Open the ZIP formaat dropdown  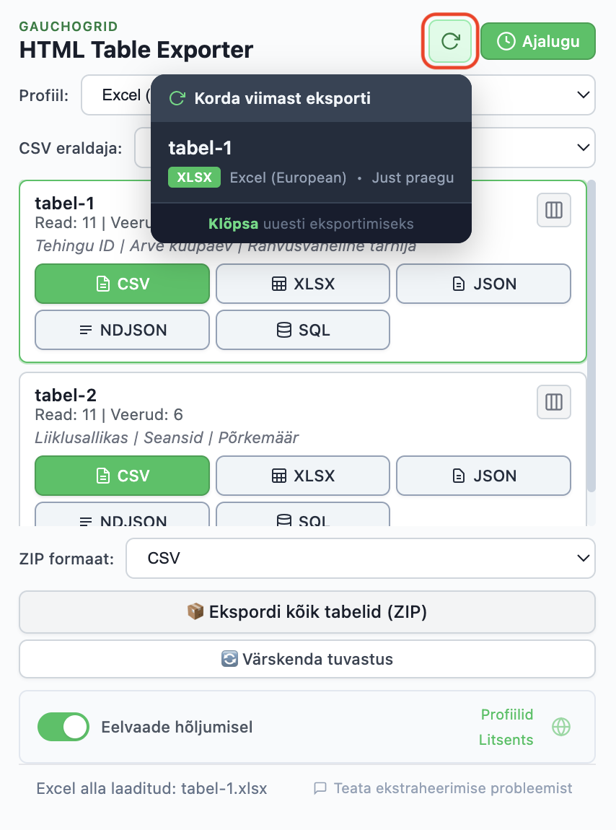coord(361,558)
